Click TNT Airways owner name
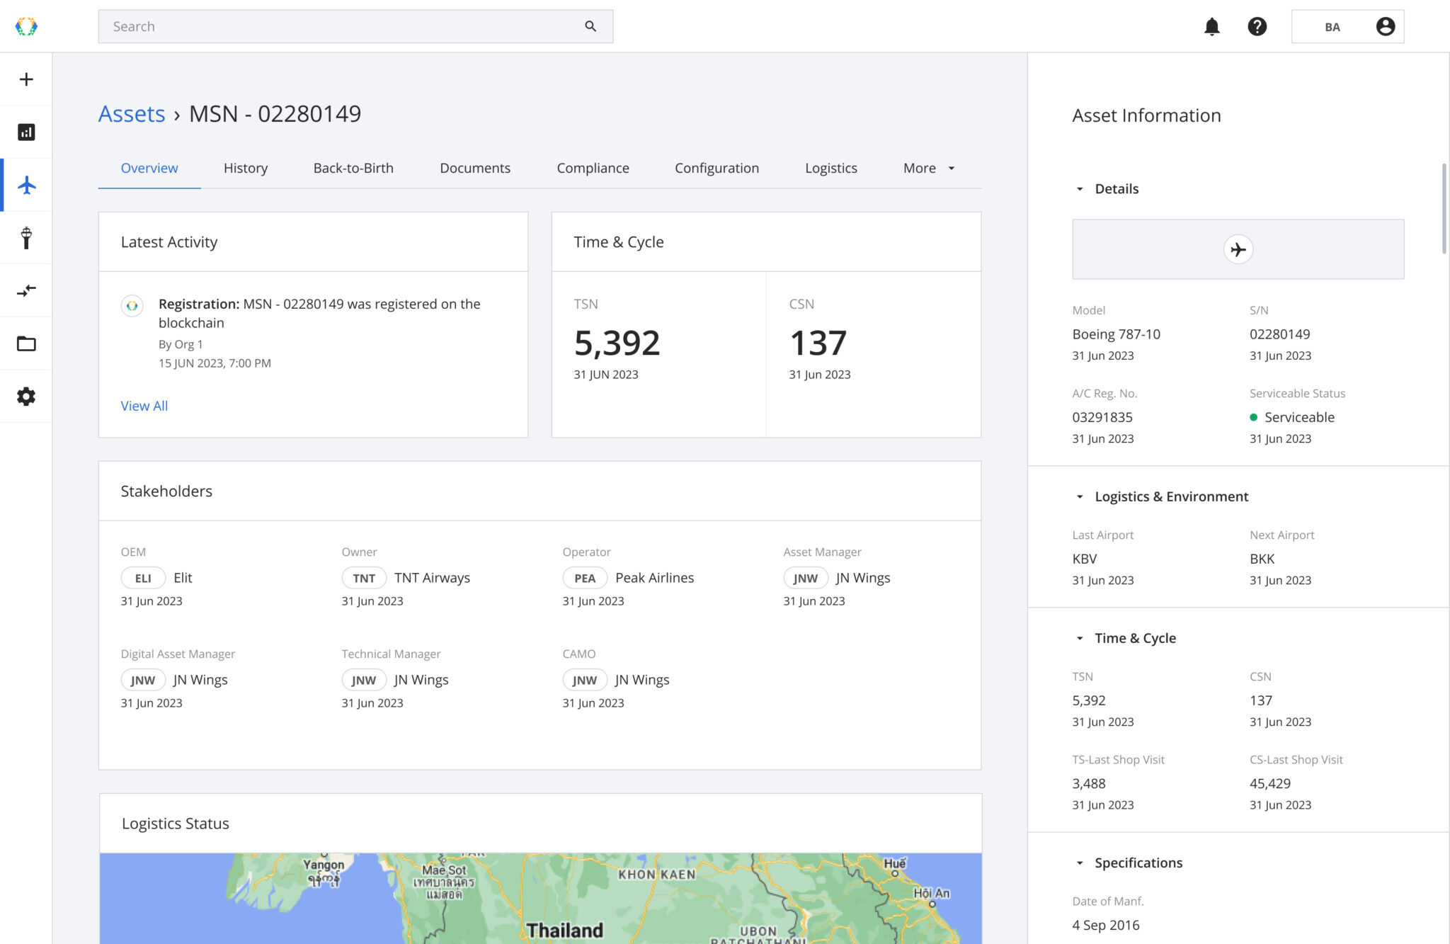1450x944 pixels. pos(432,578)
